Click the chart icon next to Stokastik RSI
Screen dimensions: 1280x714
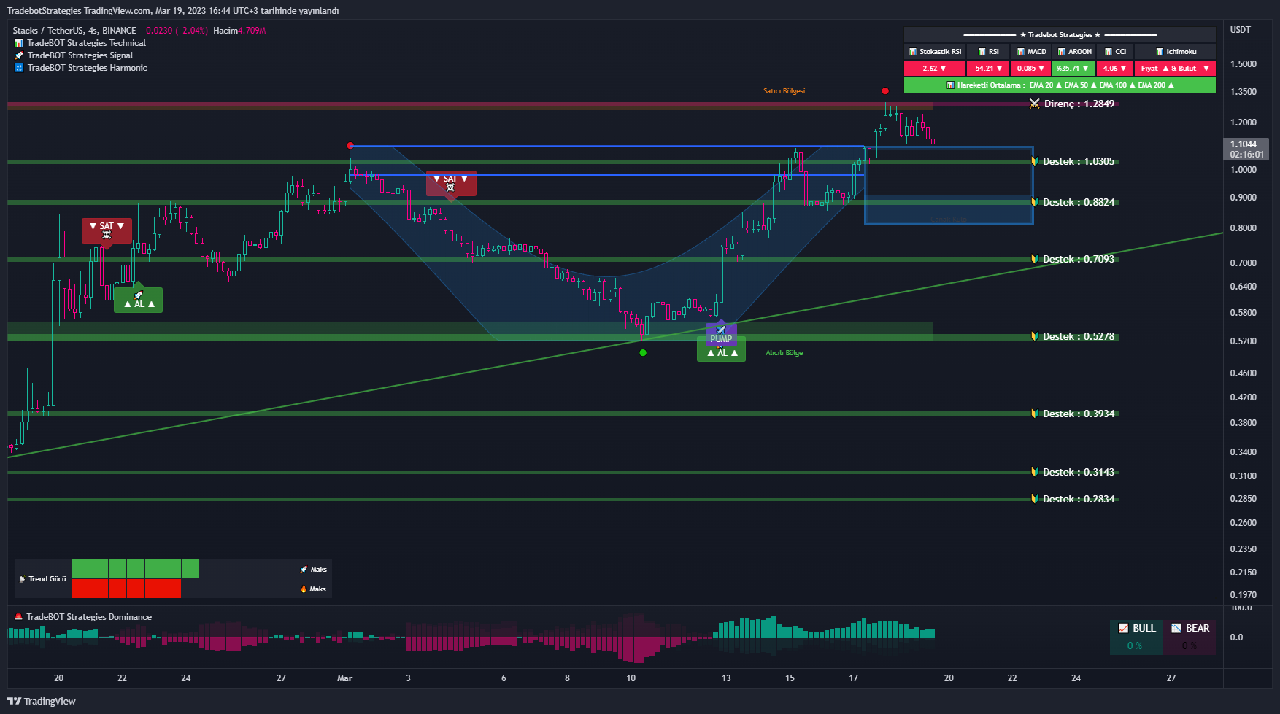coord(913,52)
